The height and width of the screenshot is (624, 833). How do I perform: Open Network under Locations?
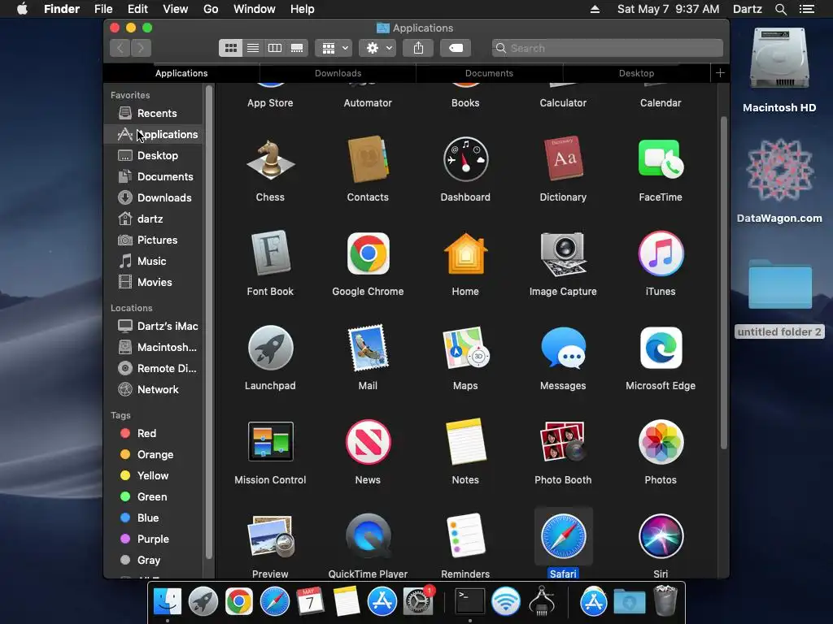point(154,389)
